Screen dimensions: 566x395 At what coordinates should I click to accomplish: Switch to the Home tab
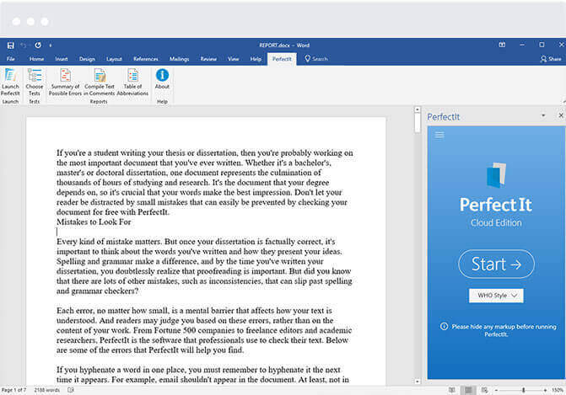coord(36,59)
